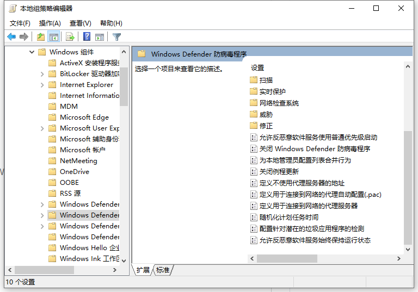Select the 关闭 Windows Defender 防病毒程序 policy

coord(315,149)
